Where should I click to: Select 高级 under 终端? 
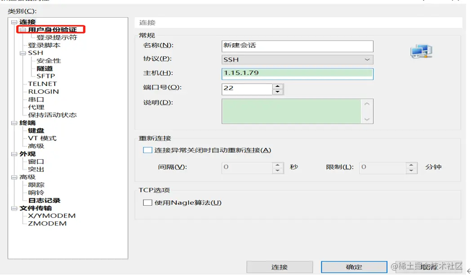coord(36,146)
